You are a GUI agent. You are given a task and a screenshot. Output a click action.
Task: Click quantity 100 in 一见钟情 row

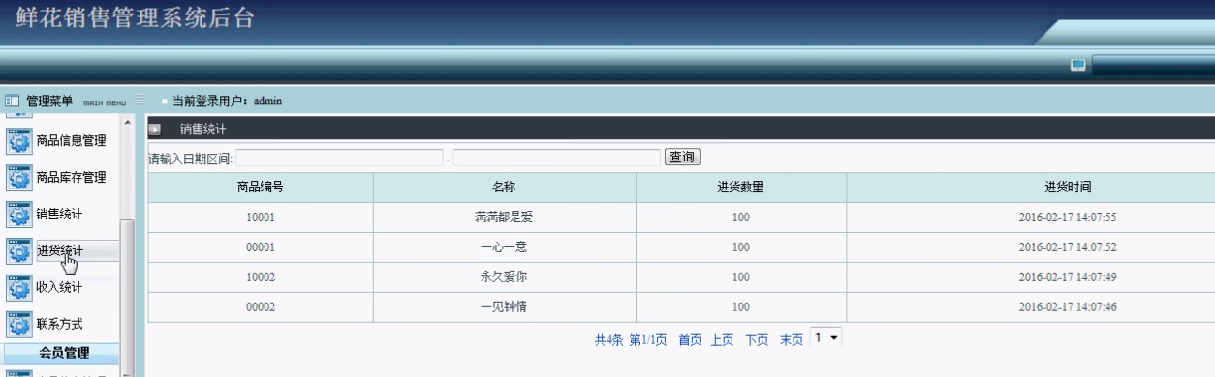point(741,307)
